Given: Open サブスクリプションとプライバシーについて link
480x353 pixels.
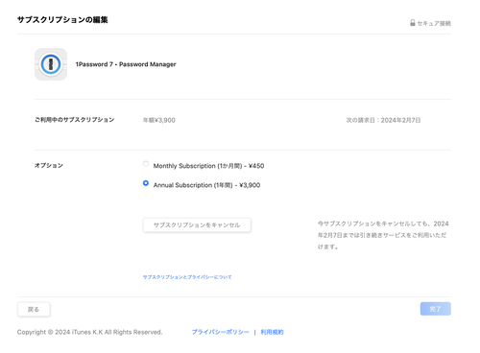Looking at the screenshot, I should click(x=187, y=277).
